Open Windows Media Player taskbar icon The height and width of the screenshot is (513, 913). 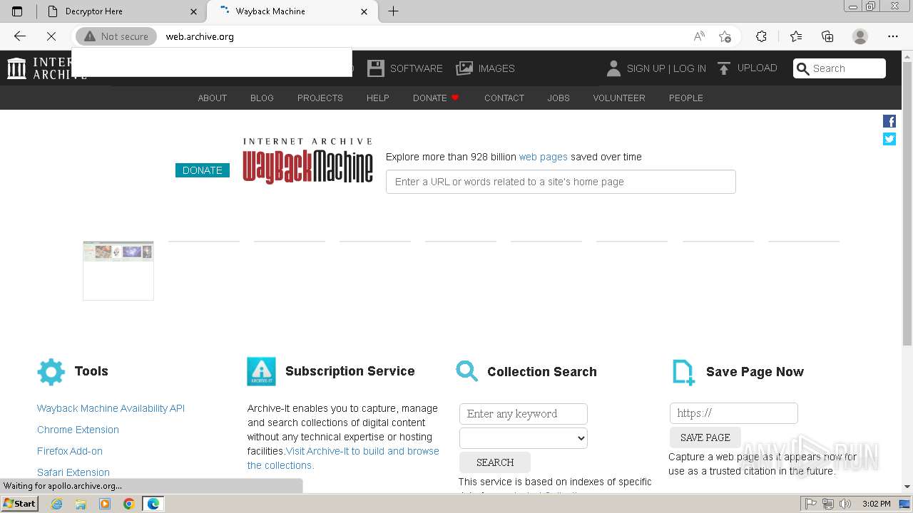pos(105,504)
